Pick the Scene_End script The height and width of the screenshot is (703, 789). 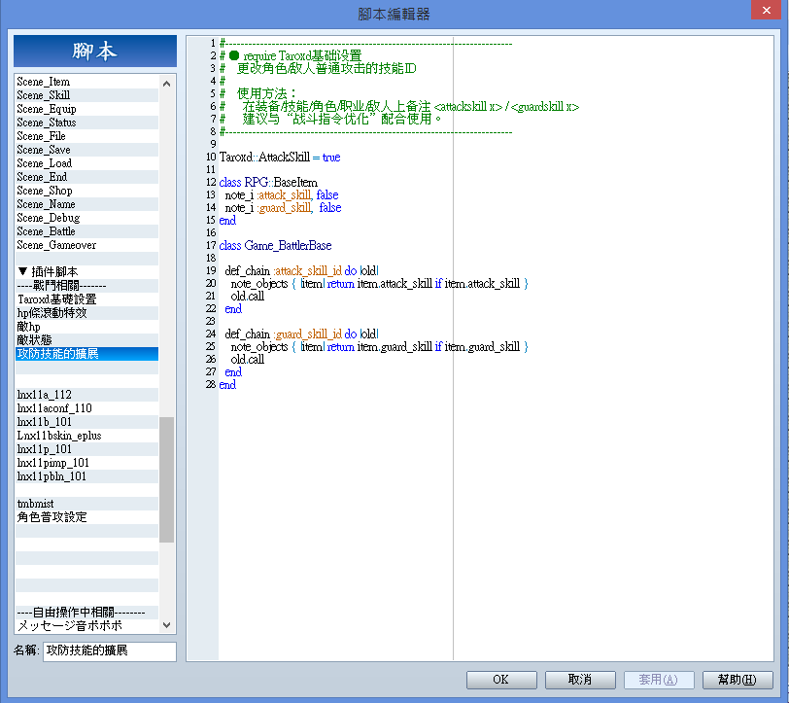pos(87,177)
